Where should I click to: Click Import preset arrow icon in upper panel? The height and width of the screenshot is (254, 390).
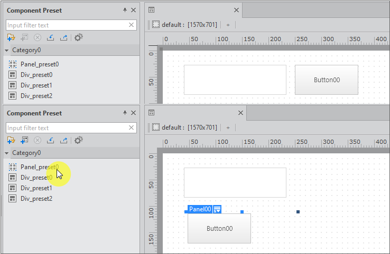coord(51,37)
